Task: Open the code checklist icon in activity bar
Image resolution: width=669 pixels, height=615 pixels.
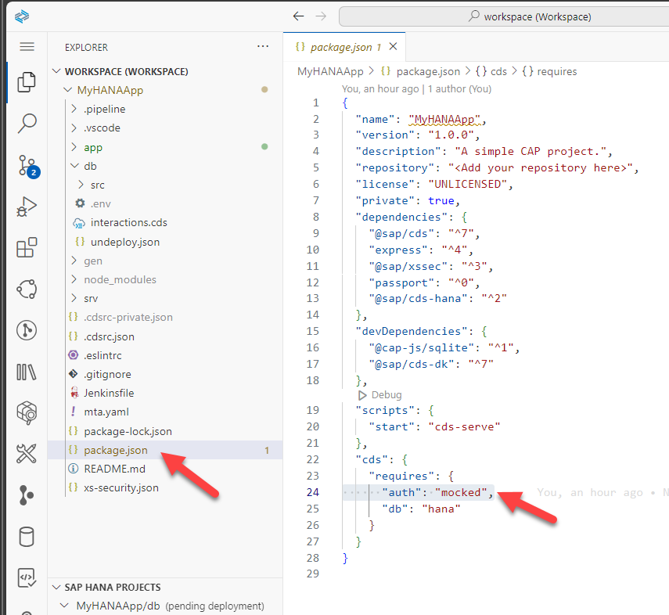Action: pos(27,578)
